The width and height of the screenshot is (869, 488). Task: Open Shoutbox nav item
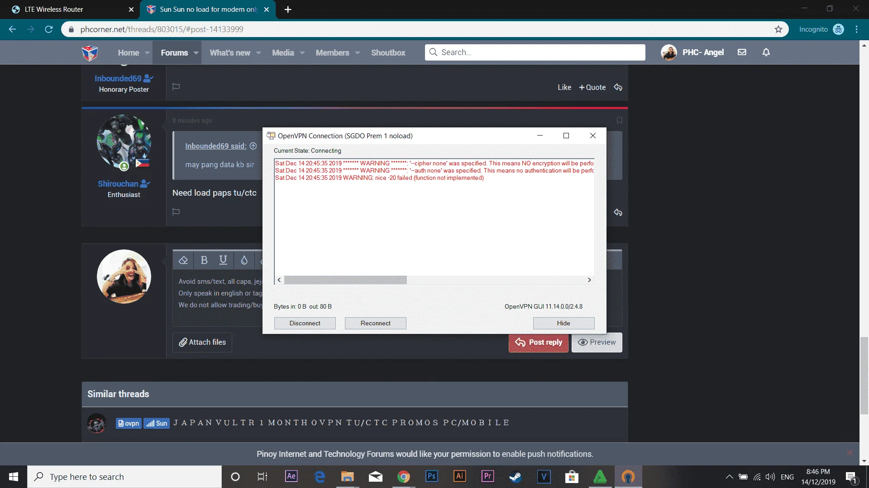[388, 53]
